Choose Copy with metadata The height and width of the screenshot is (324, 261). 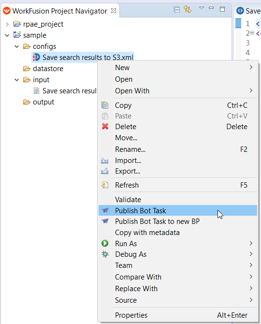tap(178, 233)
